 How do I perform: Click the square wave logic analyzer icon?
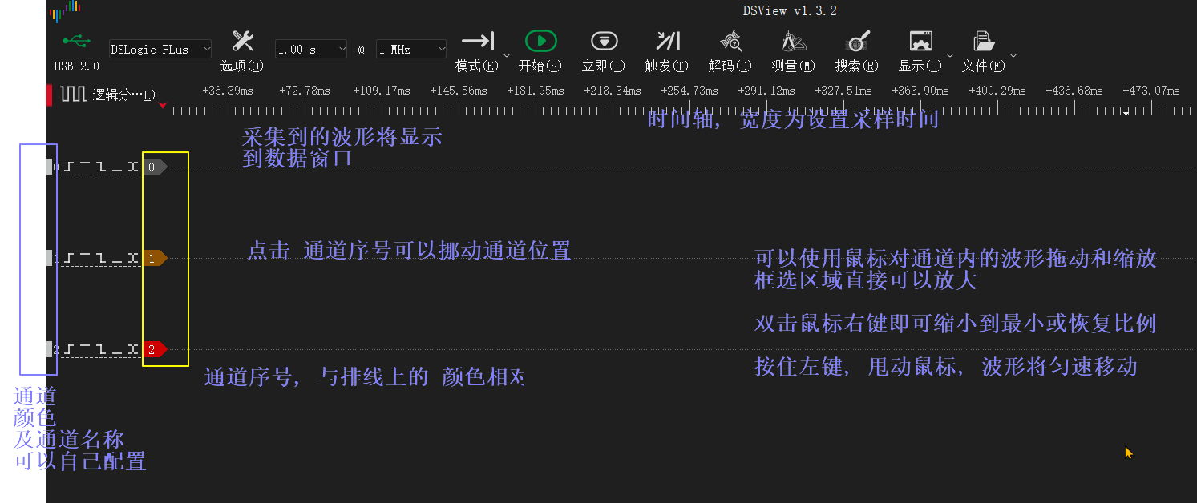73,95
